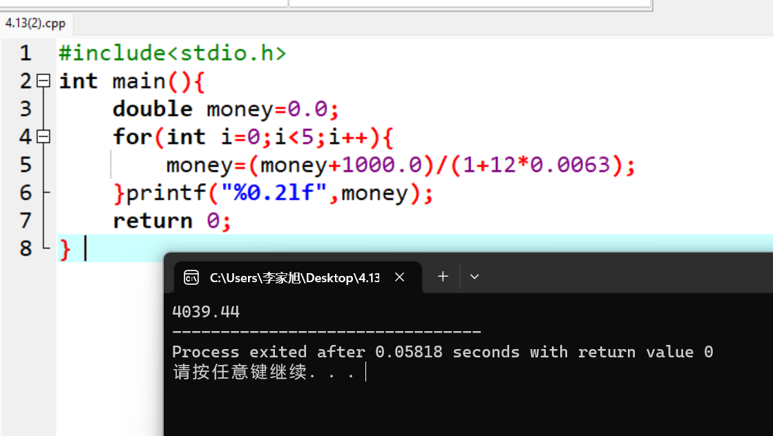Click line number 3 in gutter
This screenshot has height=436, width=773.
(26, 109)
